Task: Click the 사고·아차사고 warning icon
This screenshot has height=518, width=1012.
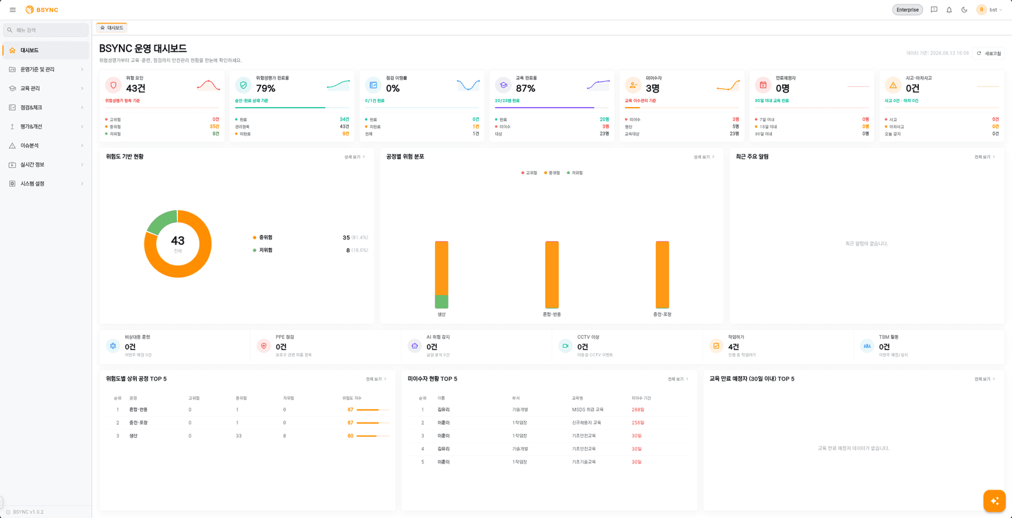Action: [893, 85]
